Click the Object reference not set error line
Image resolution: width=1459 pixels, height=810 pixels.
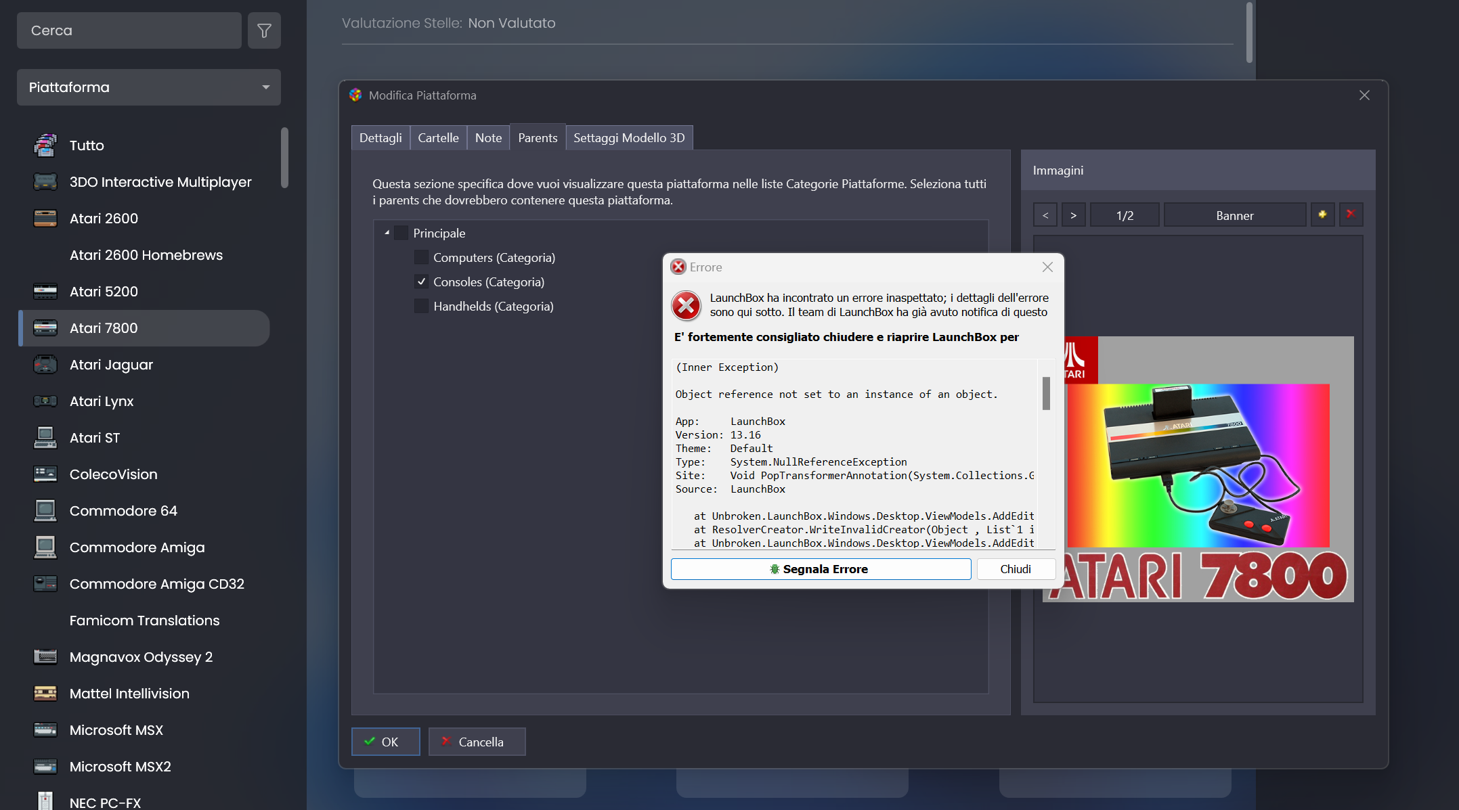[836, 395]
